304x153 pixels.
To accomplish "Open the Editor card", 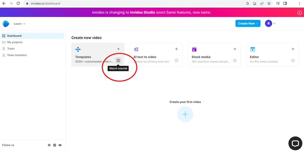I will [273, 55].
